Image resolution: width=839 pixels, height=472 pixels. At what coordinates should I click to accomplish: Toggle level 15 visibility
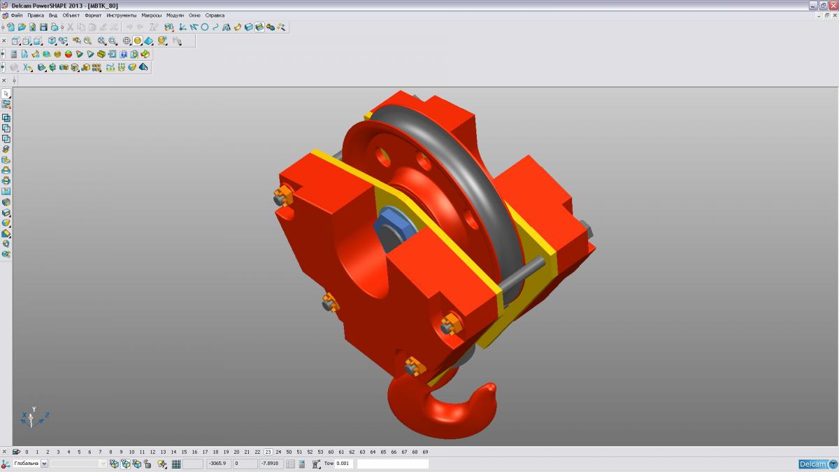coord(184,452)
